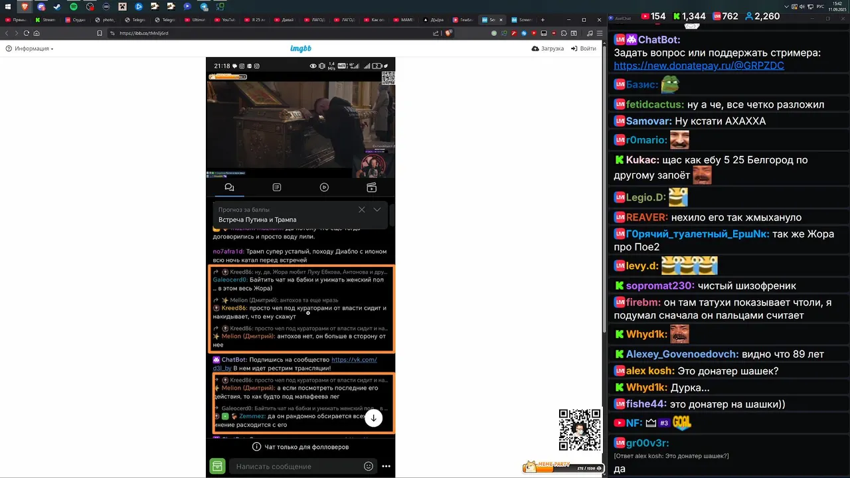This screenshot has width=850, height=478.
Task: Click the green points store icon
Action: 217,466
